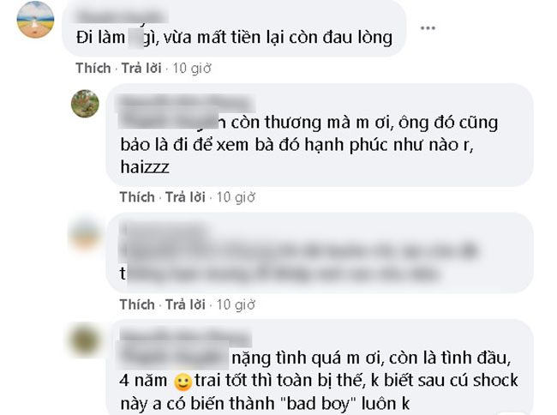
Task: Click the blurred tagged name before "nặng tình quá"
Action: pos(174,357)
